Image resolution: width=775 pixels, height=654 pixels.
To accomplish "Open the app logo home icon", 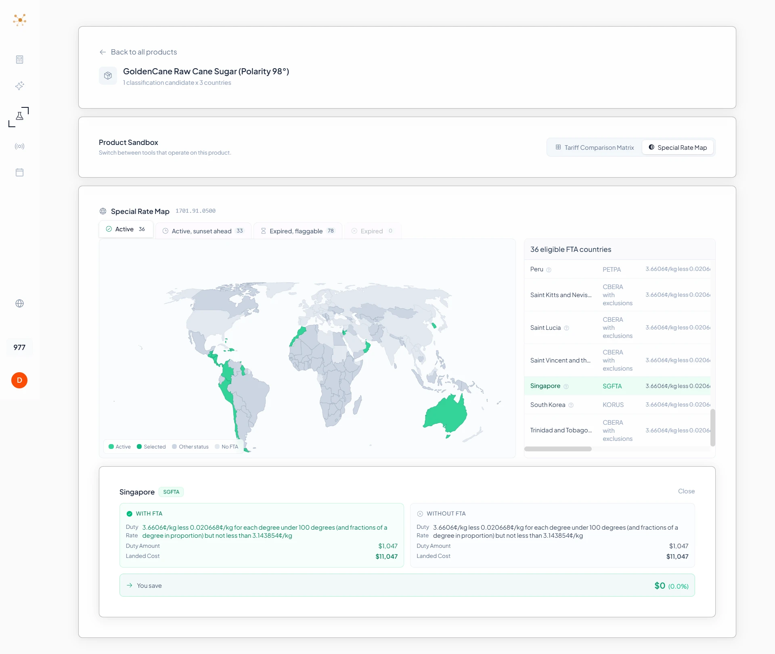I will coord(19,20).
